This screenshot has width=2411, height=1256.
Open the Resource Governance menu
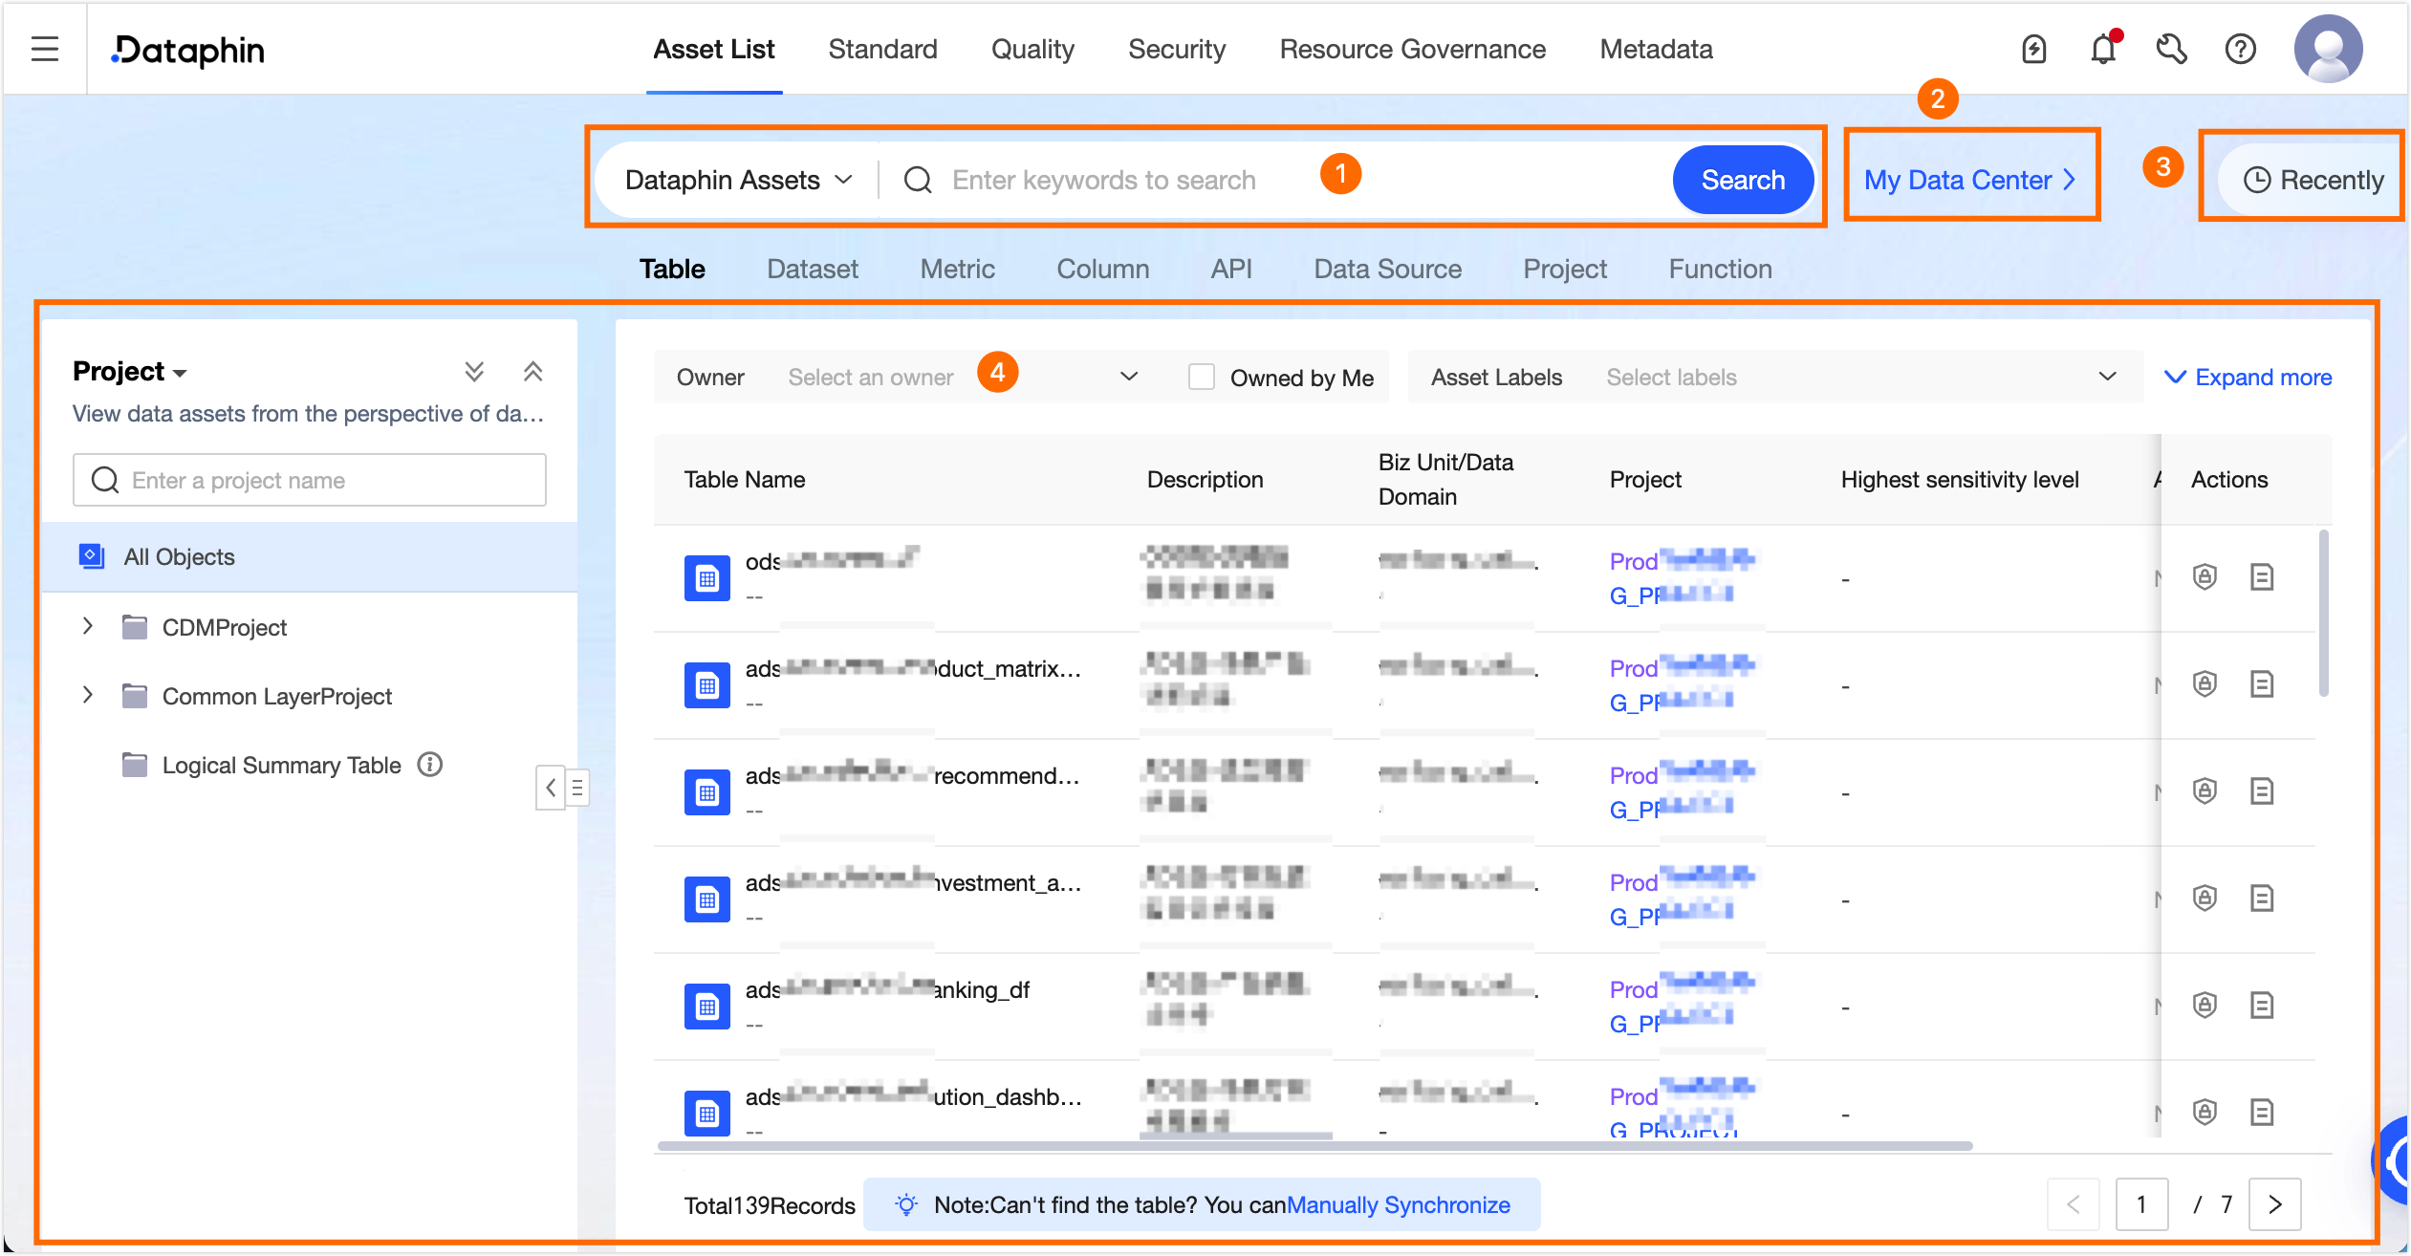pyautogui.click(x=1413, y=49)
